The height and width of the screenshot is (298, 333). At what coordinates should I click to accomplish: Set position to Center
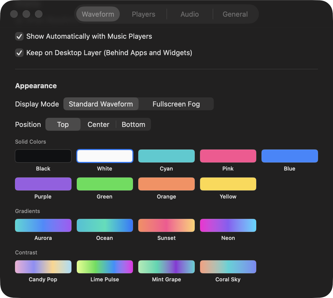[98, 124]
